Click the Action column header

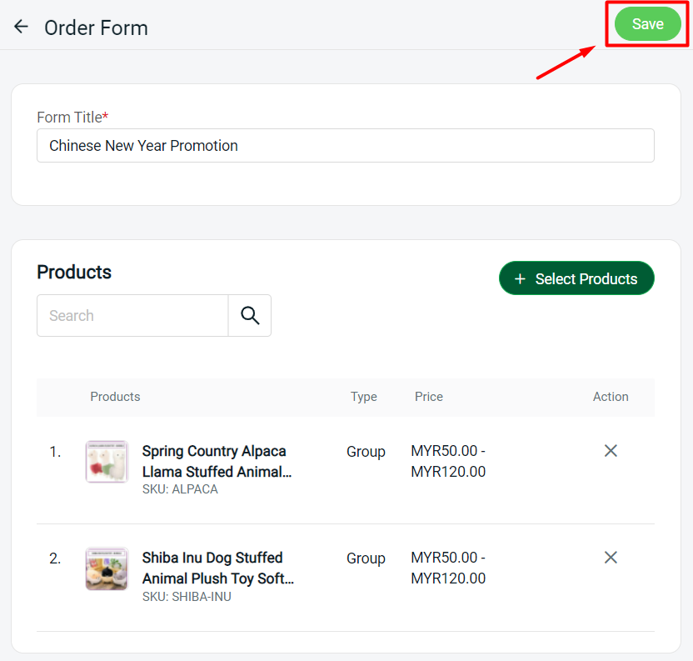click(611, 397)
